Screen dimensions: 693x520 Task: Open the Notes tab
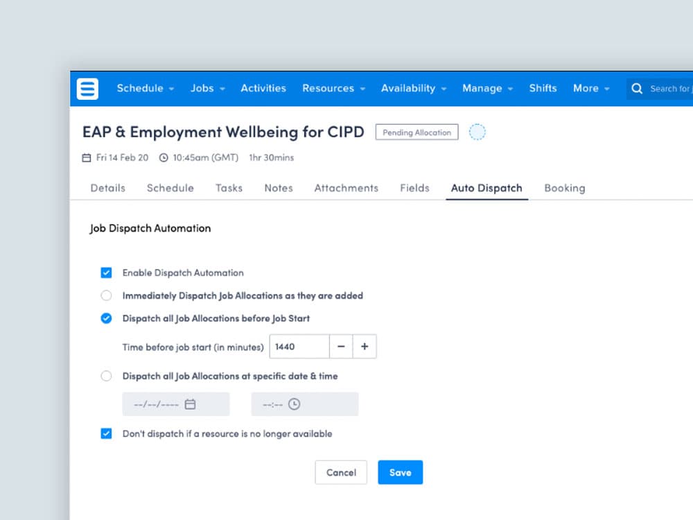(x=279, y=189)
